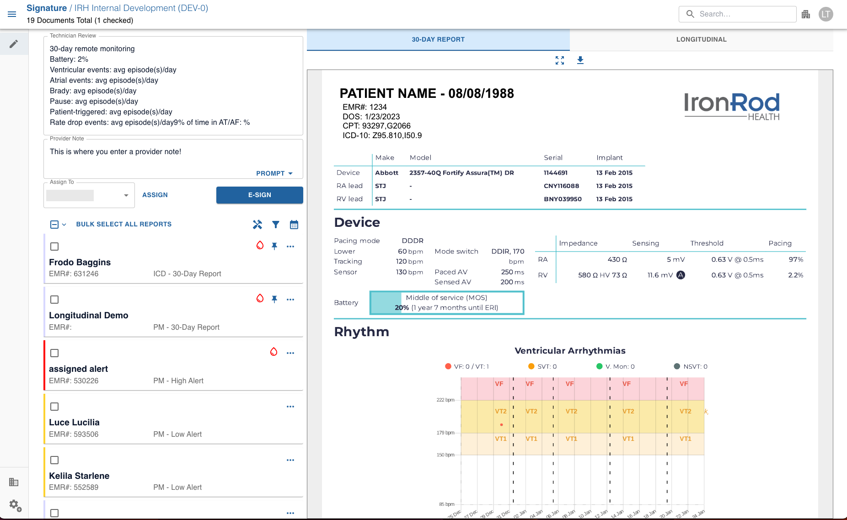847x520 pixels.
Task: Click the E-SIGN button
Action: pyautogui.click(x=260, y=195)
